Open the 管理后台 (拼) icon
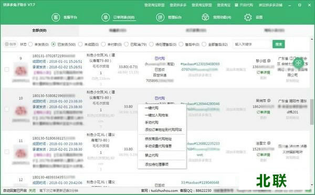 (x=160, y=17)
